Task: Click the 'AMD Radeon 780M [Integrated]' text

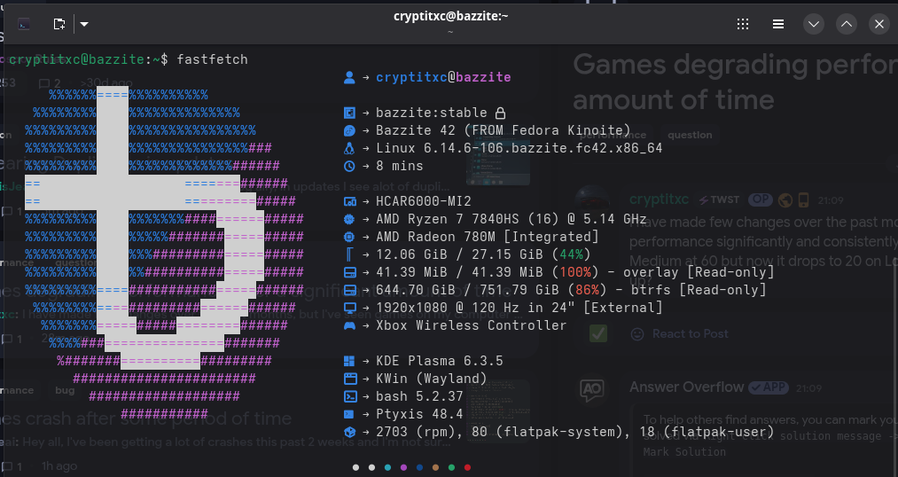Action: point(487,237)
